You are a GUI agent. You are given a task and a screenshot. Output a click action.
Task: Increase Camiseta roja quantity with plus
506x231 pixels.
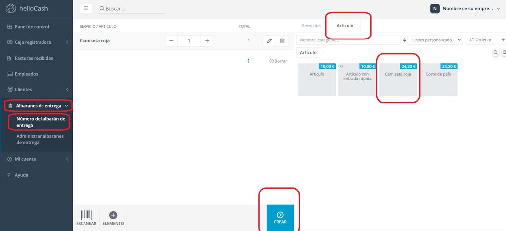pos(207,41)
